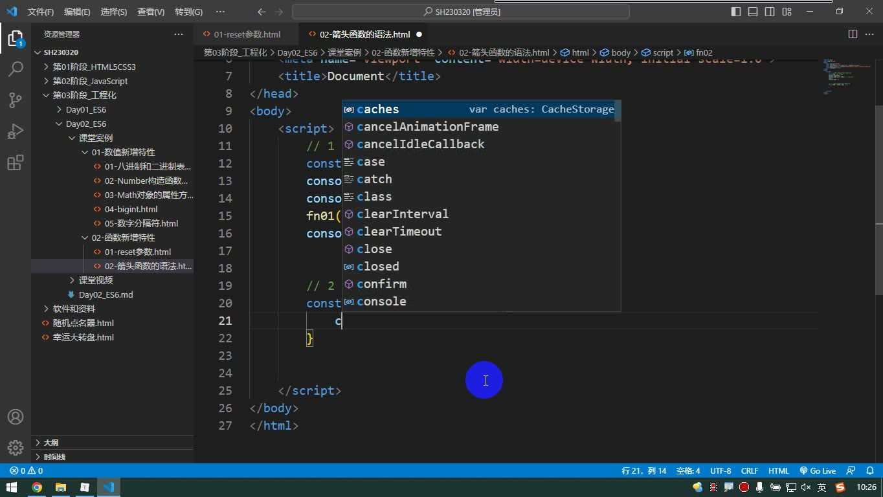Open the 选择(S) menu
This screenshot has width=883, height=497.
[114, 12]
